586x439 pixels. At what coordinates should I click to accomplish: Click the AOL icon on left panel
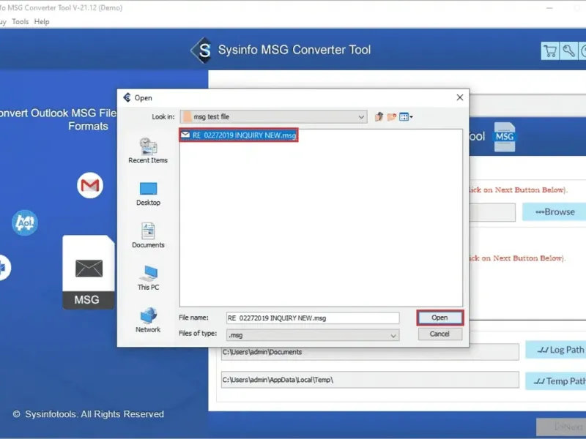[25, 223]
